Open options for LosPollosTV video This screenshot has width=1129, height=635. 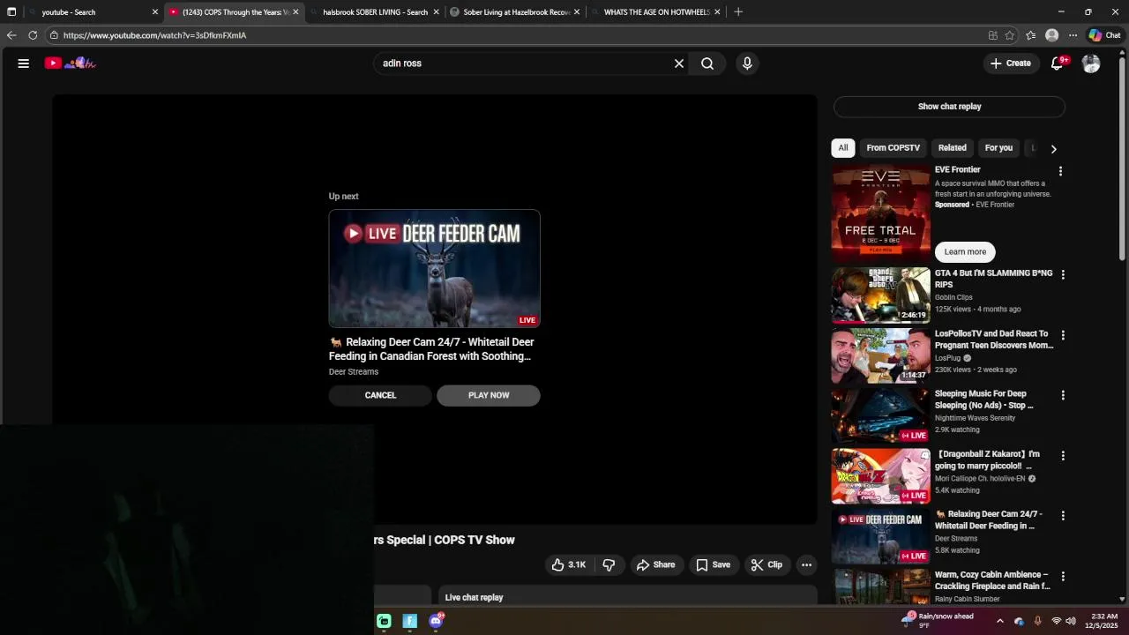1063,335
